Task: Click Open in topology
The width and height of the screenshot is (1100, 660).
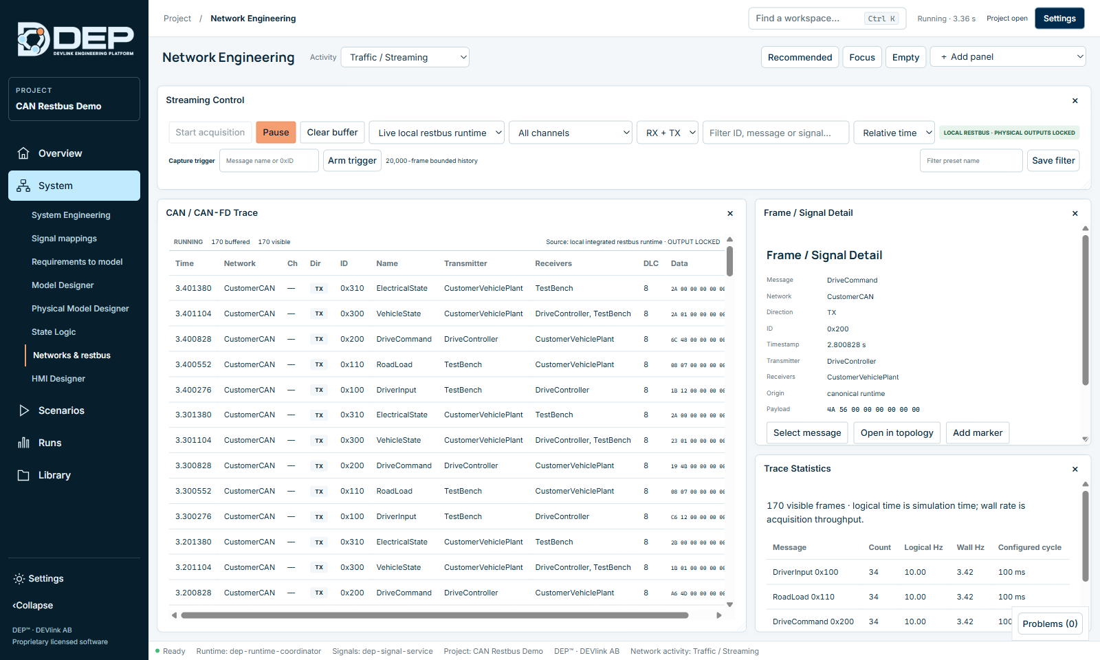Action: click(x=897, y=433)
